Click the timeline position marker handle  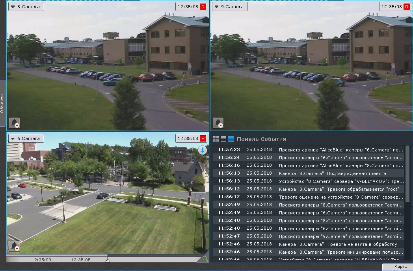pyautogui.click(x=108, y=260)
